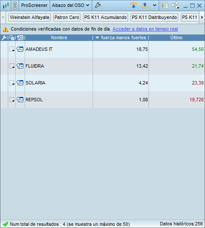Image resolution: width=205 pixels, height=228 pixels.
Task: Click the 54,50 last price
Action: (198, 49)
